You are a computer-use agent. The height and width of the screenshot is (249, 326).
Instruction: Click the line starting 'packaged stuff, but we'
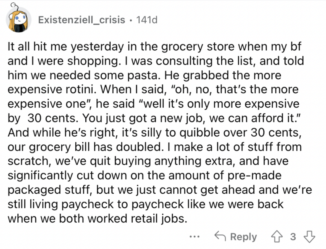(160, 190)
